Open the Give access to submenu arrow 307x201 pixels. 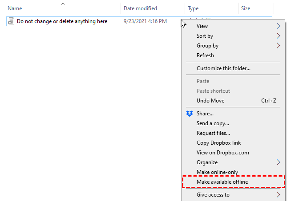pyautogui.click(x=279, y=195)
